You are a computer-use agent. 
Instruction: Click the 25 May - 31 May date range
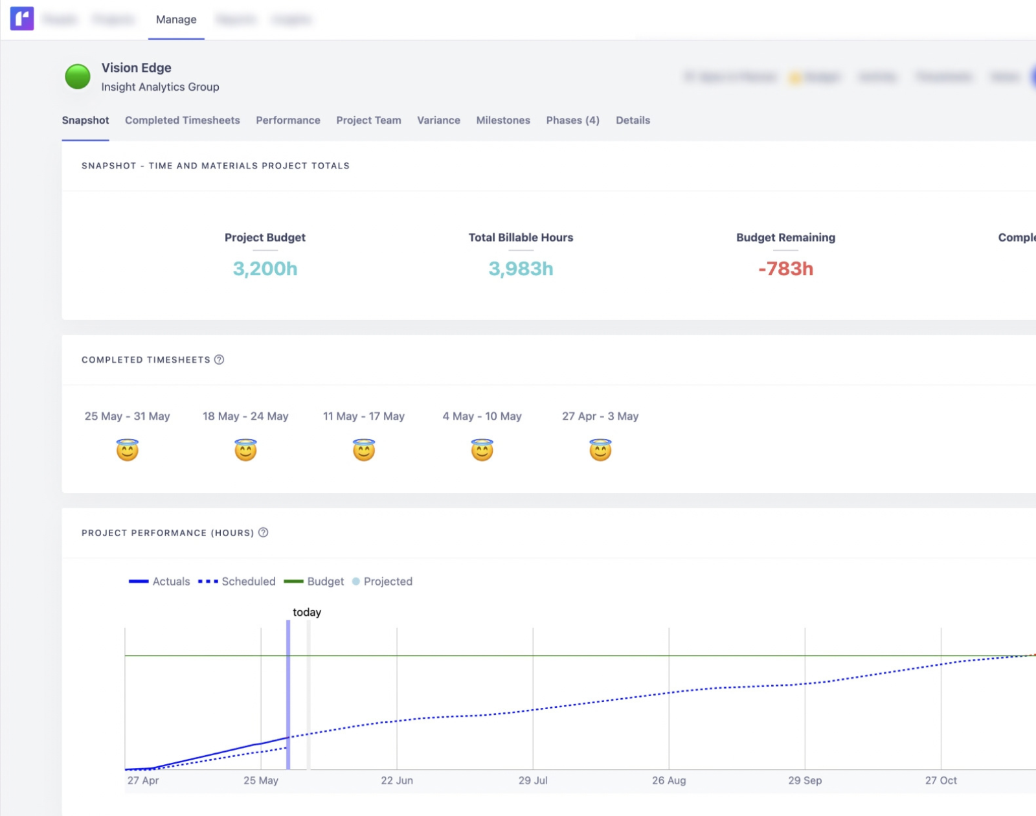click(128, 416)
